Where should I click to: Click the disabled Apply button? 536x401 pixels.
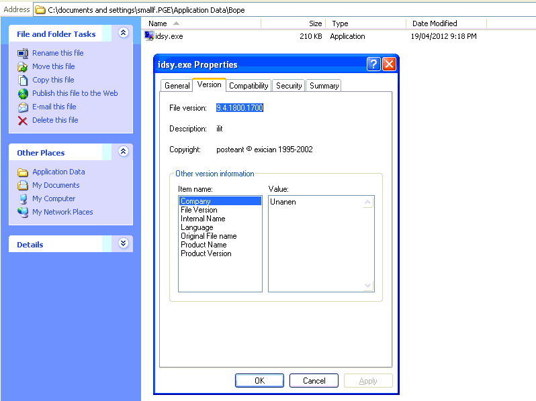point(368,380)
